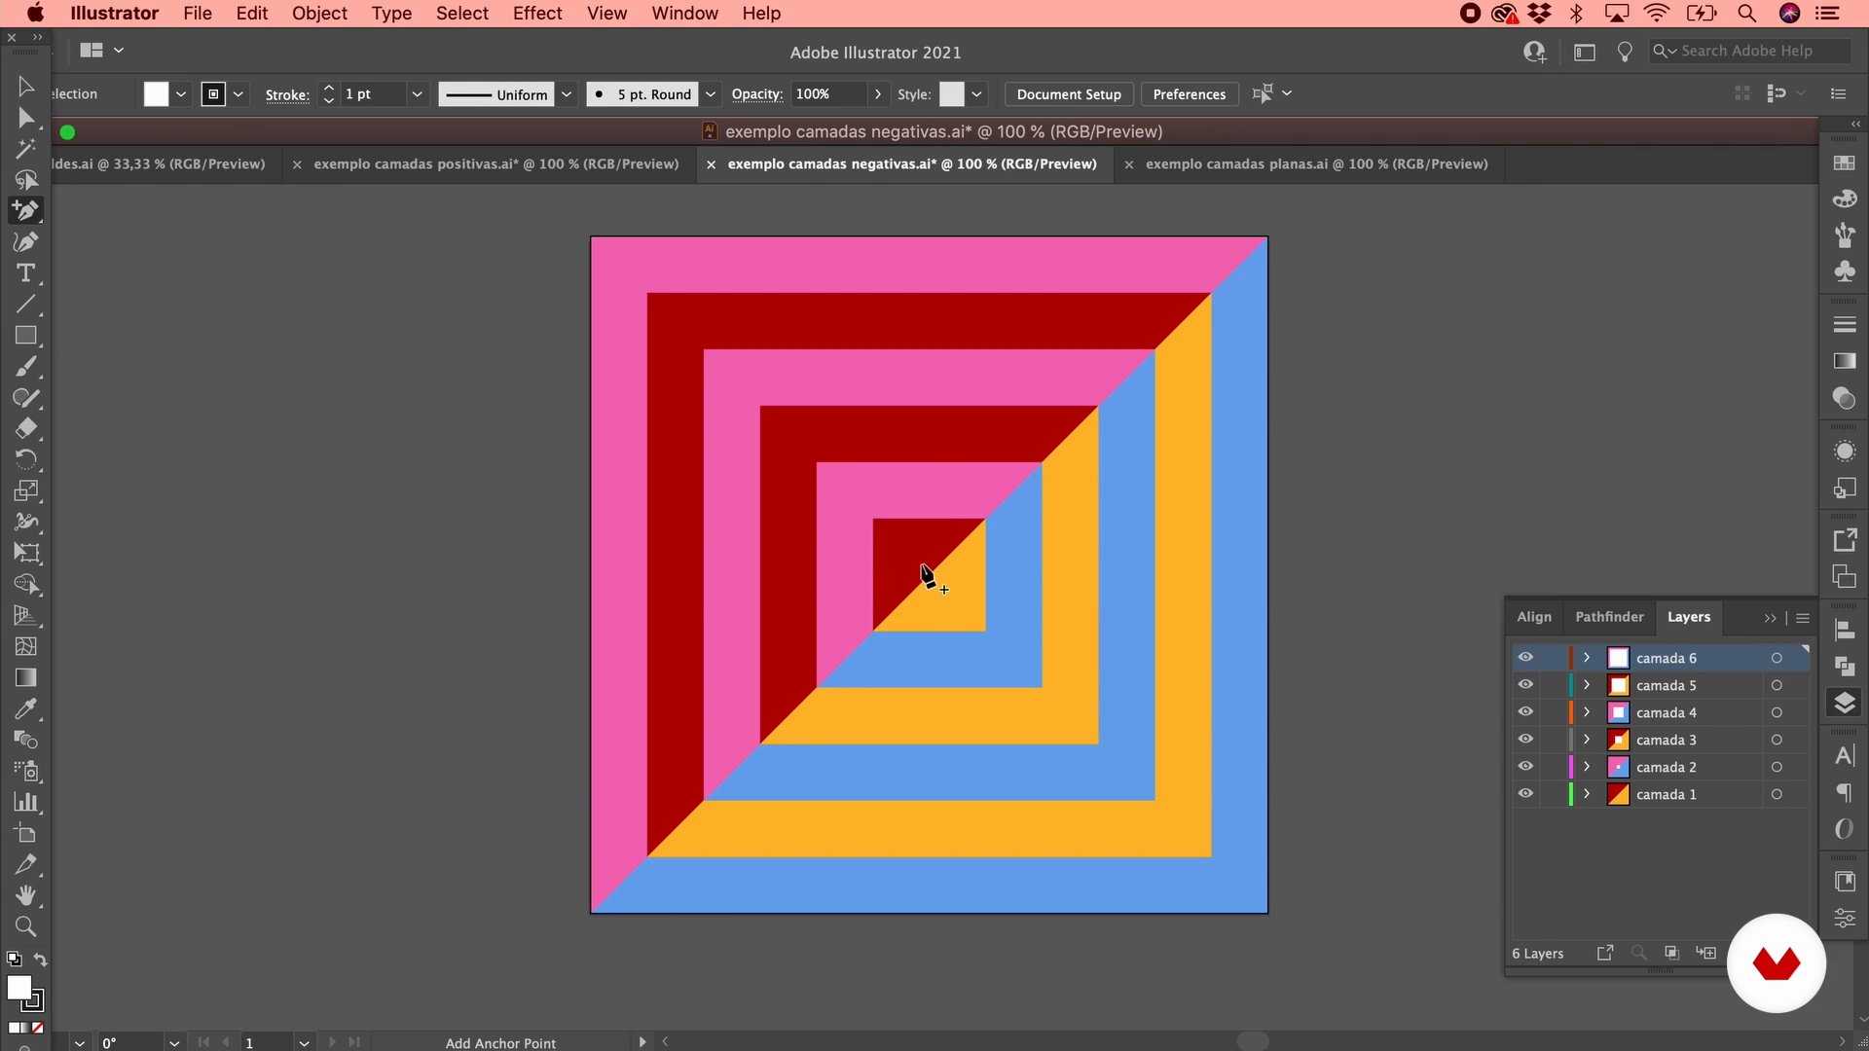This screenshot has width=1869, height=1051.
Task: Select the Magic Wand tool
Action: pyautogui.click(x=26, y=149)
